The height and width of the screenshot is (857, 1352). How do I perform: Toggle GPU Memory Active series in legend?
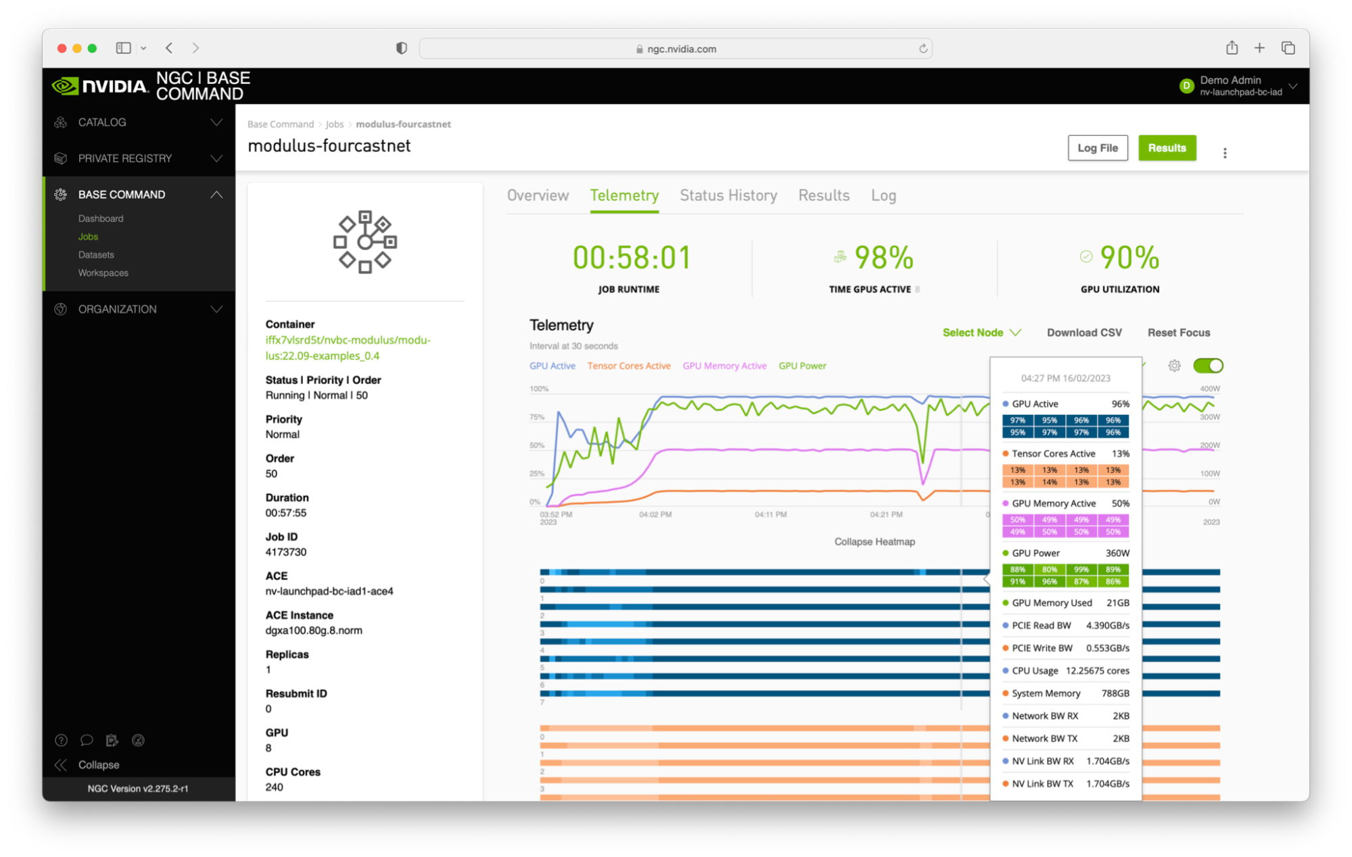[x=724, y=366]
